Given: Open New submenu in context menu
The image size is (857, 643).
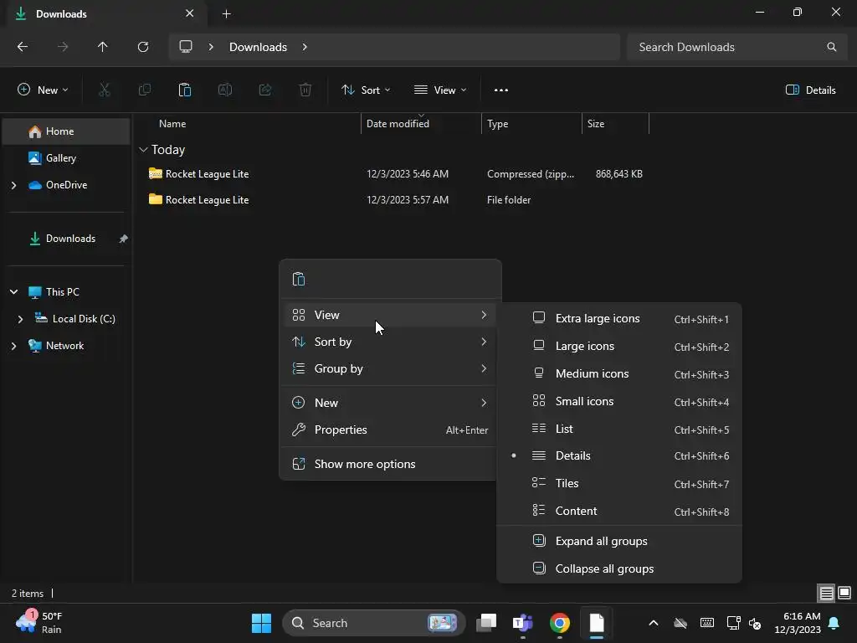Looking at the screenshot, I should pos(390,403).
